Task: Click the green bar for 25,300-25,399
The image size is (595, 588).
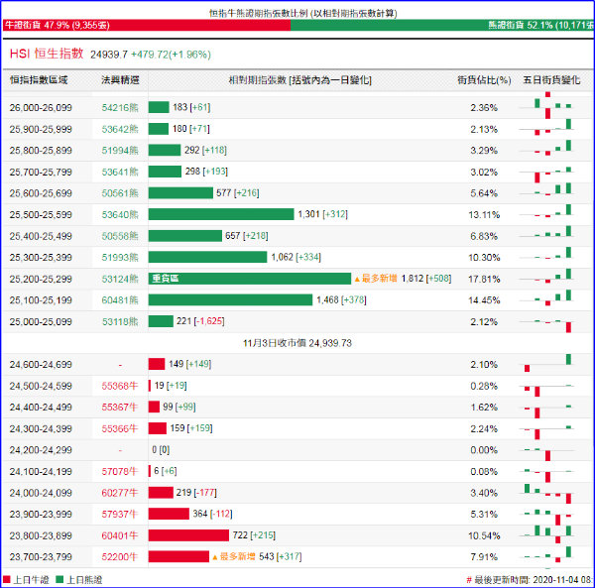Action: 207,257
